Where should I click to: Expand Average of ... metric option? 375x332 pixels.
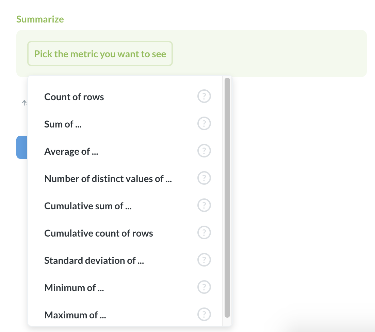click(x=71, y=151)
